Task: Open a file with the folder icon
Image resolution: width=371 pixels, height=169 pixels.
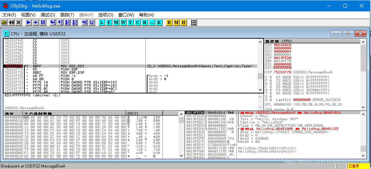Action: (4, 23)
